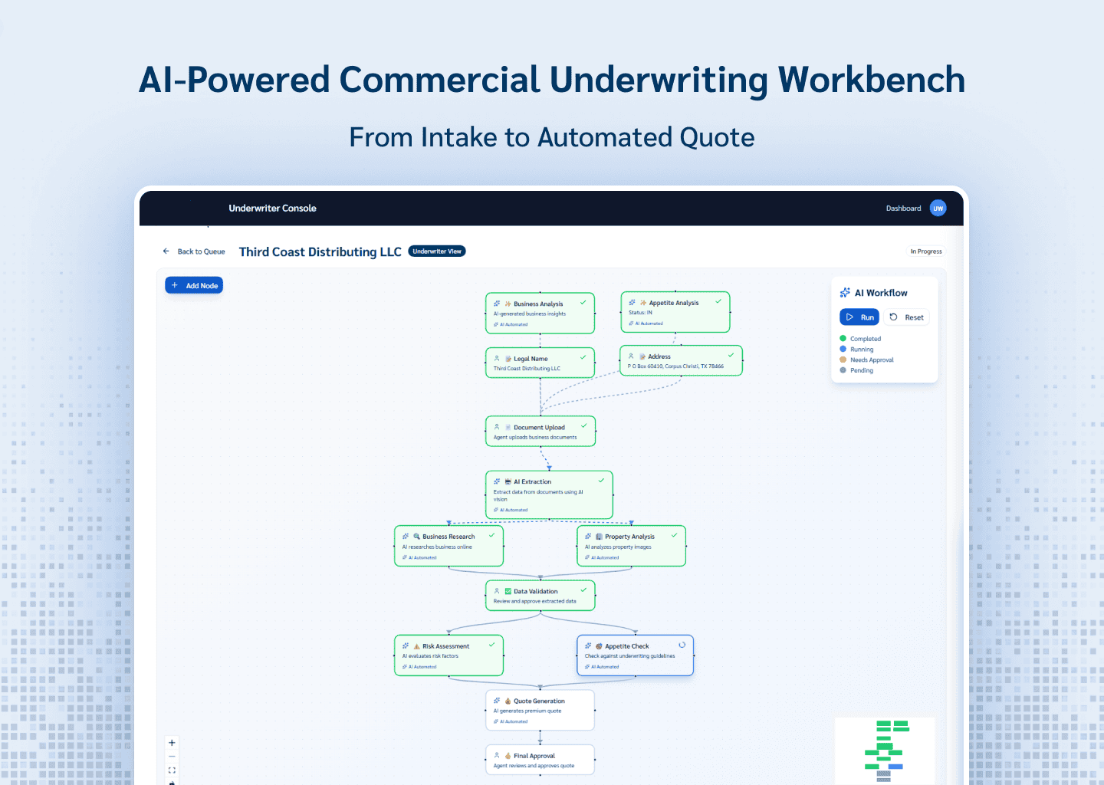Screen dimensions: 1104x785
Task: Select the Data Validation node
Action: [540, 596]
